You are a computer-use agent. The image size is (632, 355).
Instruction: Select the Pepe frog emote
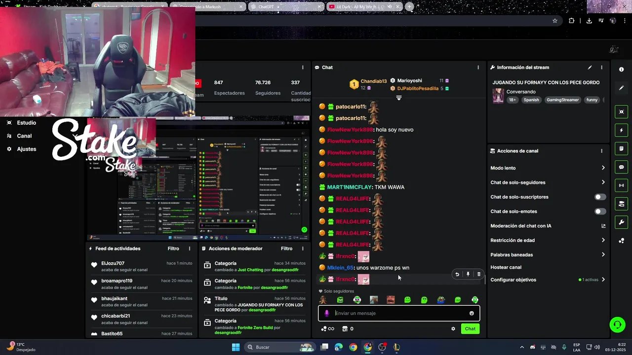(x=441, y=300)
